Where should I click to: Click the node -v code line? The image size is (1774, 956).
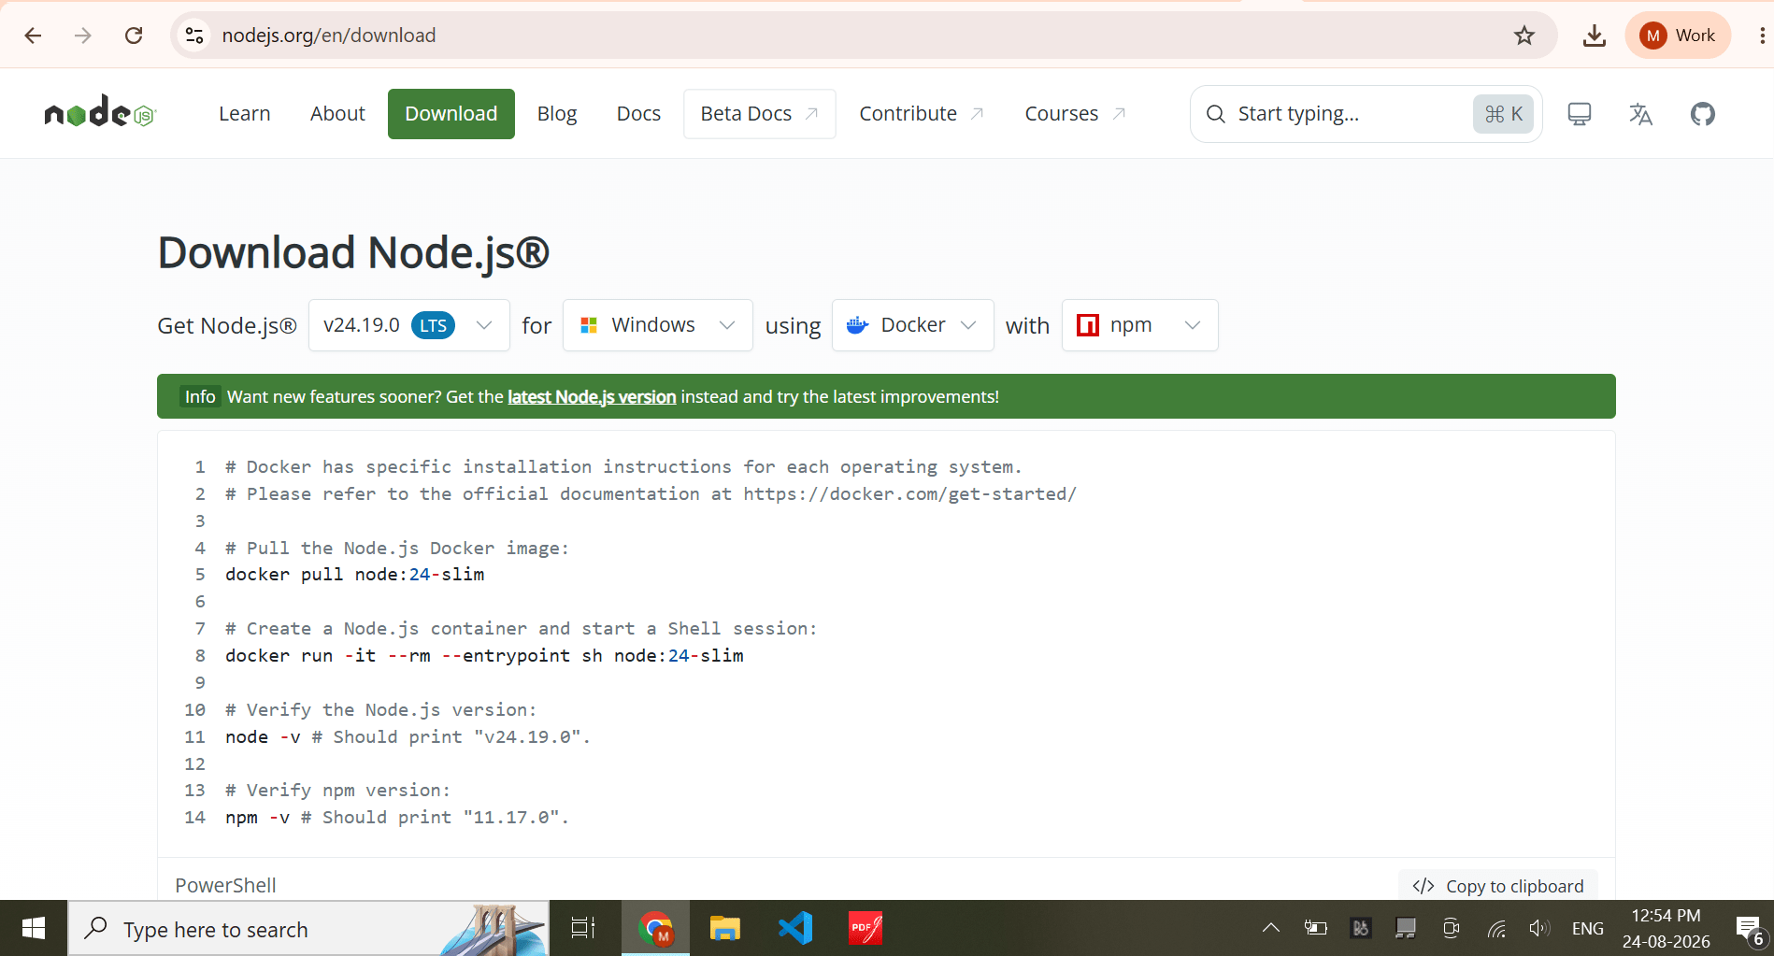(408, 737)
